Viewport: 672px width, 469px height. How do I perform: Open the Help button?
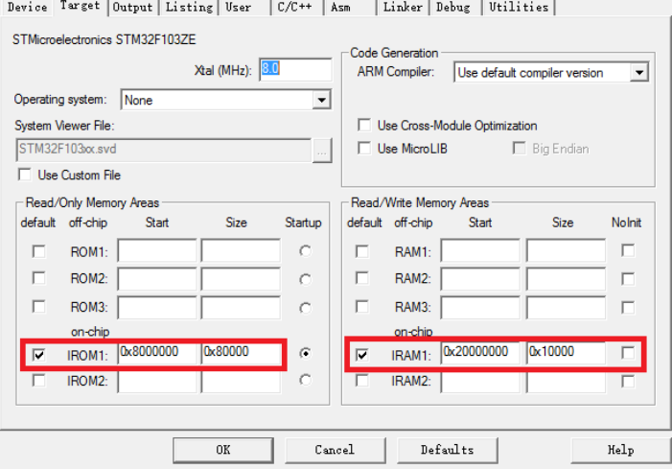click(621, 450)
